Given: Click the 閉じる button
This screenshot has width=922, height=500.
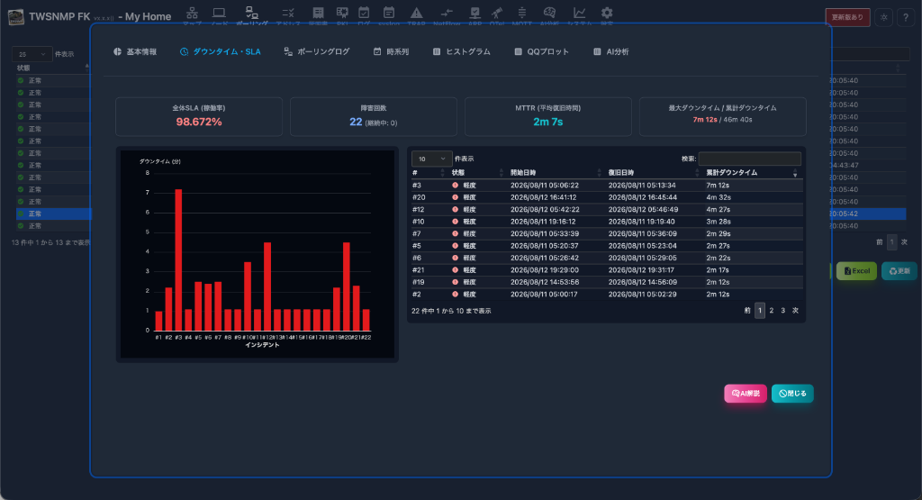Looking at the screenshot, I should (x=792, y=394).
